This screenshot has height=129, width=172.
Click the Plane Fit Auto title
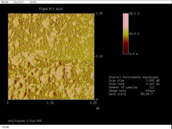click(x=51, y=9)
